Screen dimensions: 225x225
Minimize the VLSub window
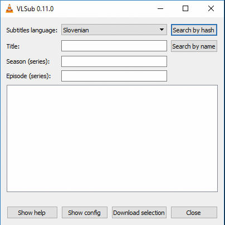pyautogui.click(x=160, y=8)
